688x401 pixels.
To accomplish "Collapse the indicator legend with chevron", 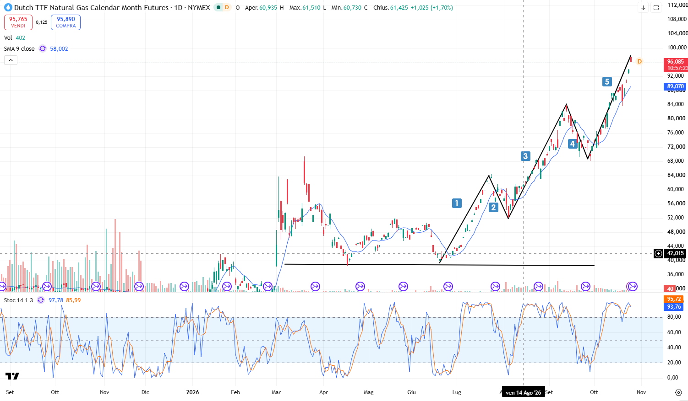I will pyautogui.click(x=11, y=60).
